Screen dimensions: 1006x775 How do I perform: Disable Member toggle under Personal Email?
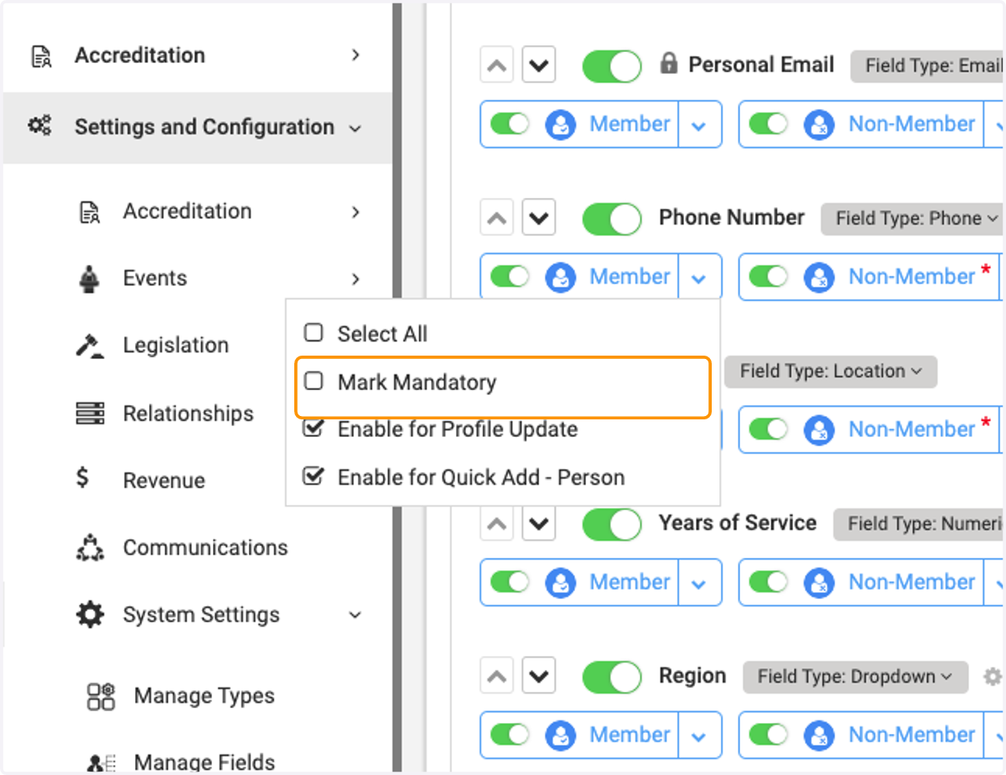point(511,124)
